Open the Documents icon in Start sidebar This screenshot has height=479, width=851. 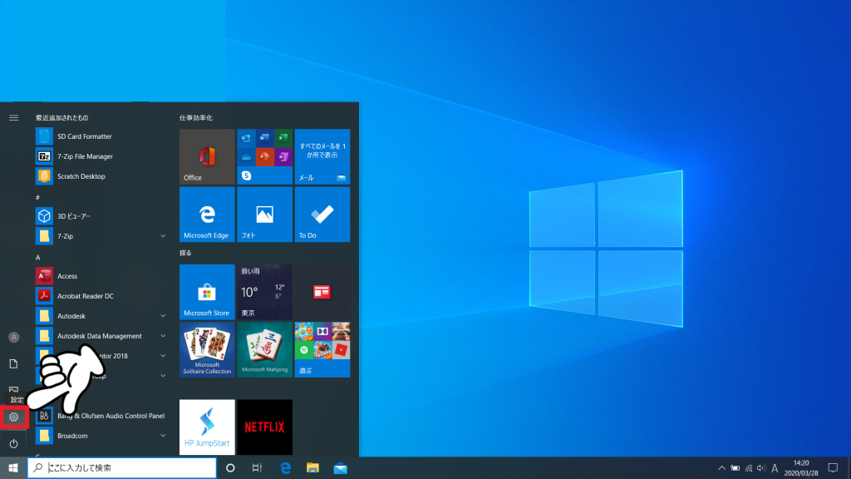pyautogui.click(x=13, y=364)
